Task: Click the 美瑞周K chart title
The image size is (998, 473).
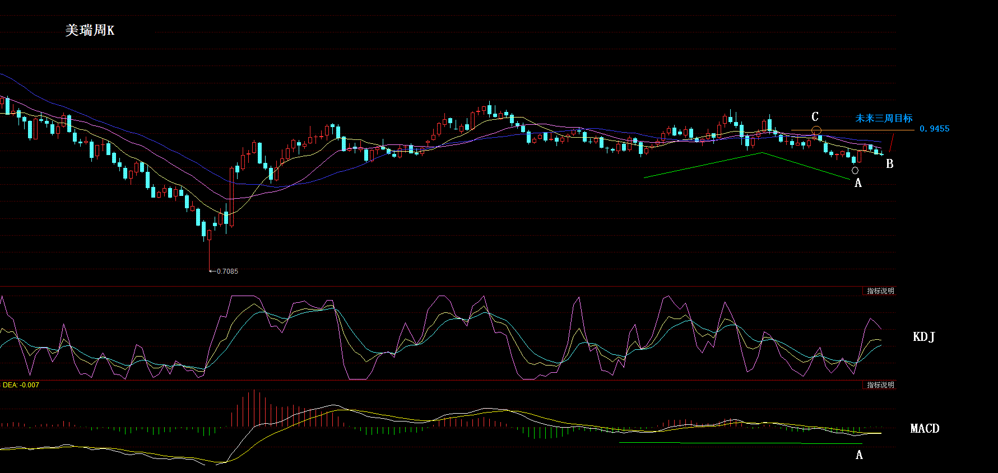Action: (90, 30)
